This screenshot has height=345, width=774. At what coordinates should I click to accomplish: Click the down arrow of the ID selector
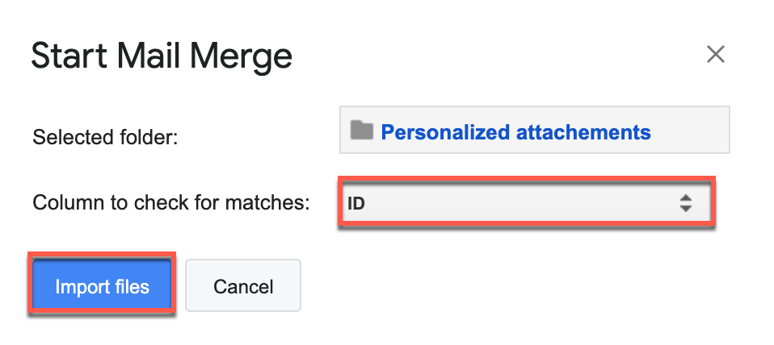coord(686,209)
